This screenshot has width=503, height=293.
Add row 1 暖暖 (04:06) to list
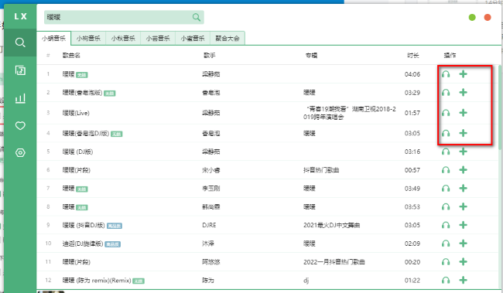pyautogui.click(x=463, y=74)
